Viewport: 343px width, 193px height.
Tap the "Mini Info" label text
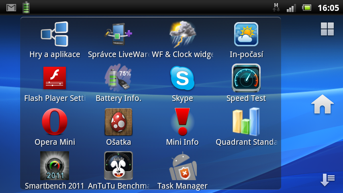[182, 142]
